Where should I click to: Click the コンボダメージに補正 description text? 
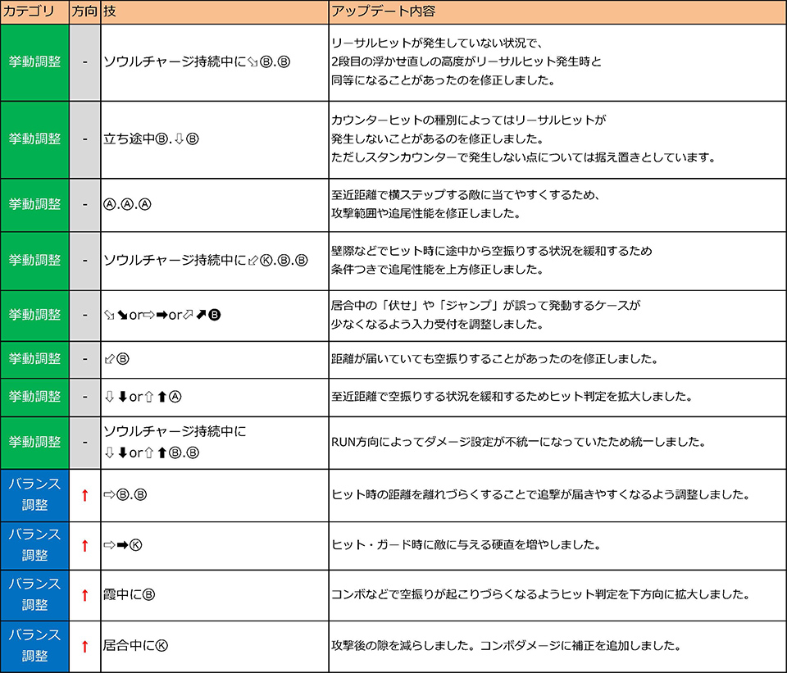[x=507, y=644]
